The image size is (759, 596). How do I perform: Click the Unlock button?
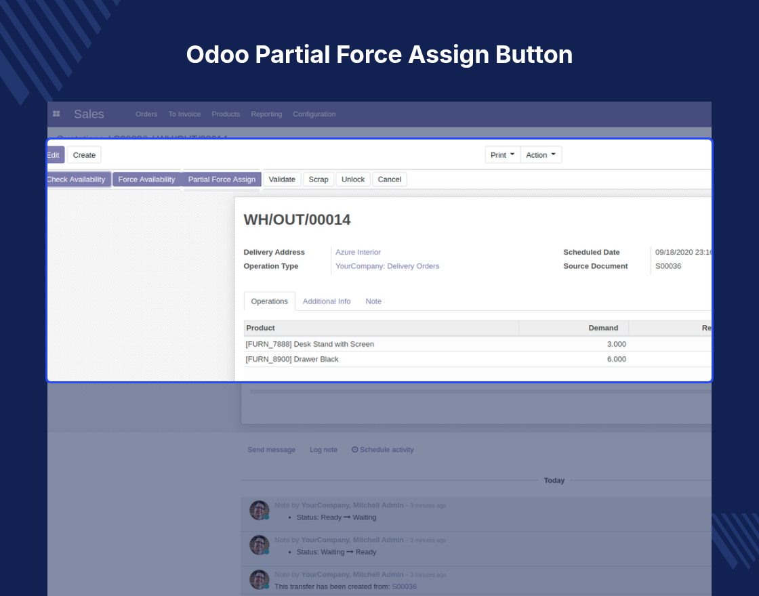click(353, 179)
